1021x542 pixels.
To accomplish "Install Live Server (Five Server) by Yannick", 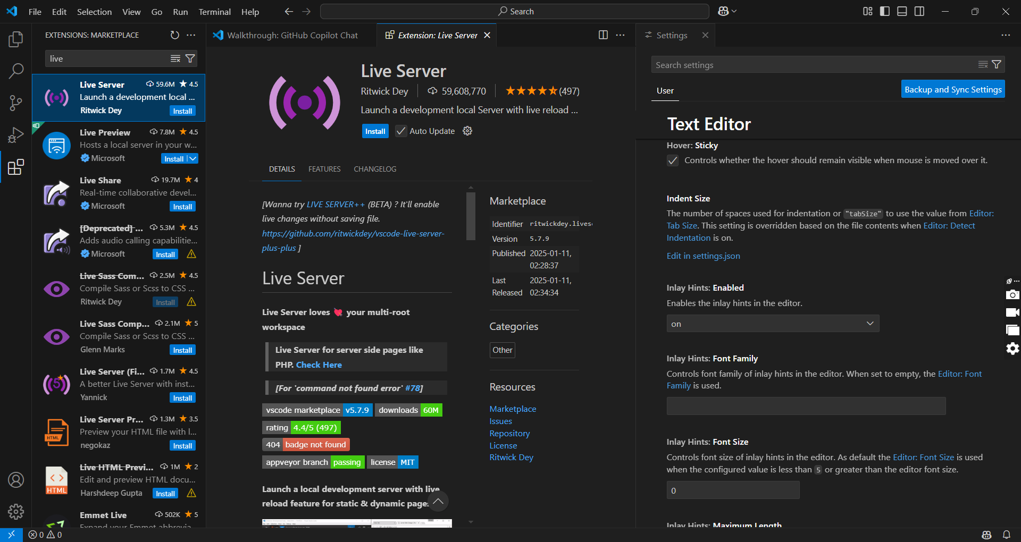I will tap(182, 398).
